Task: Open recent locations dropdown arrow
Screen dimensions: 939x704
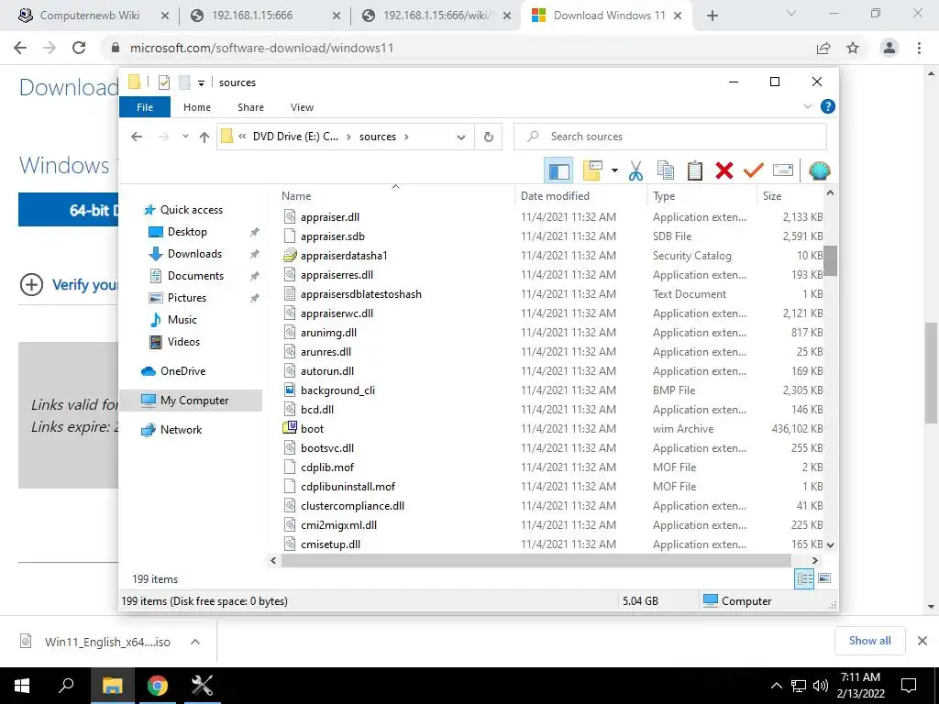Action: (185, 137)
